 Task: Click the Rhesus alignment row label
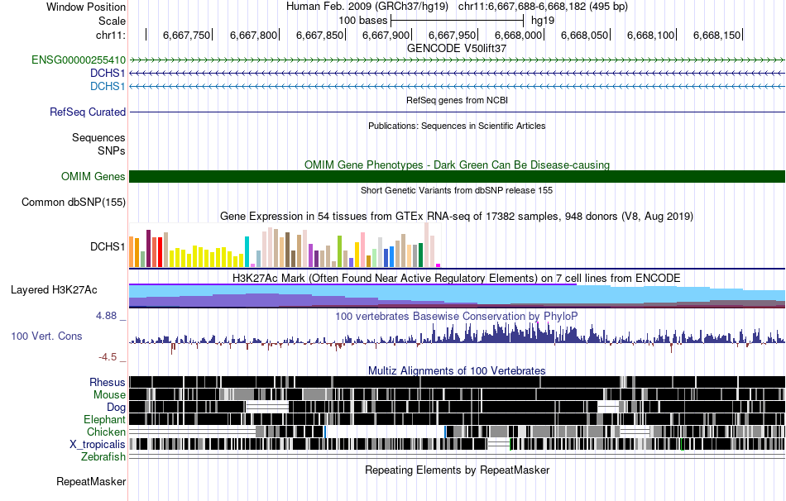click(108, 382)
